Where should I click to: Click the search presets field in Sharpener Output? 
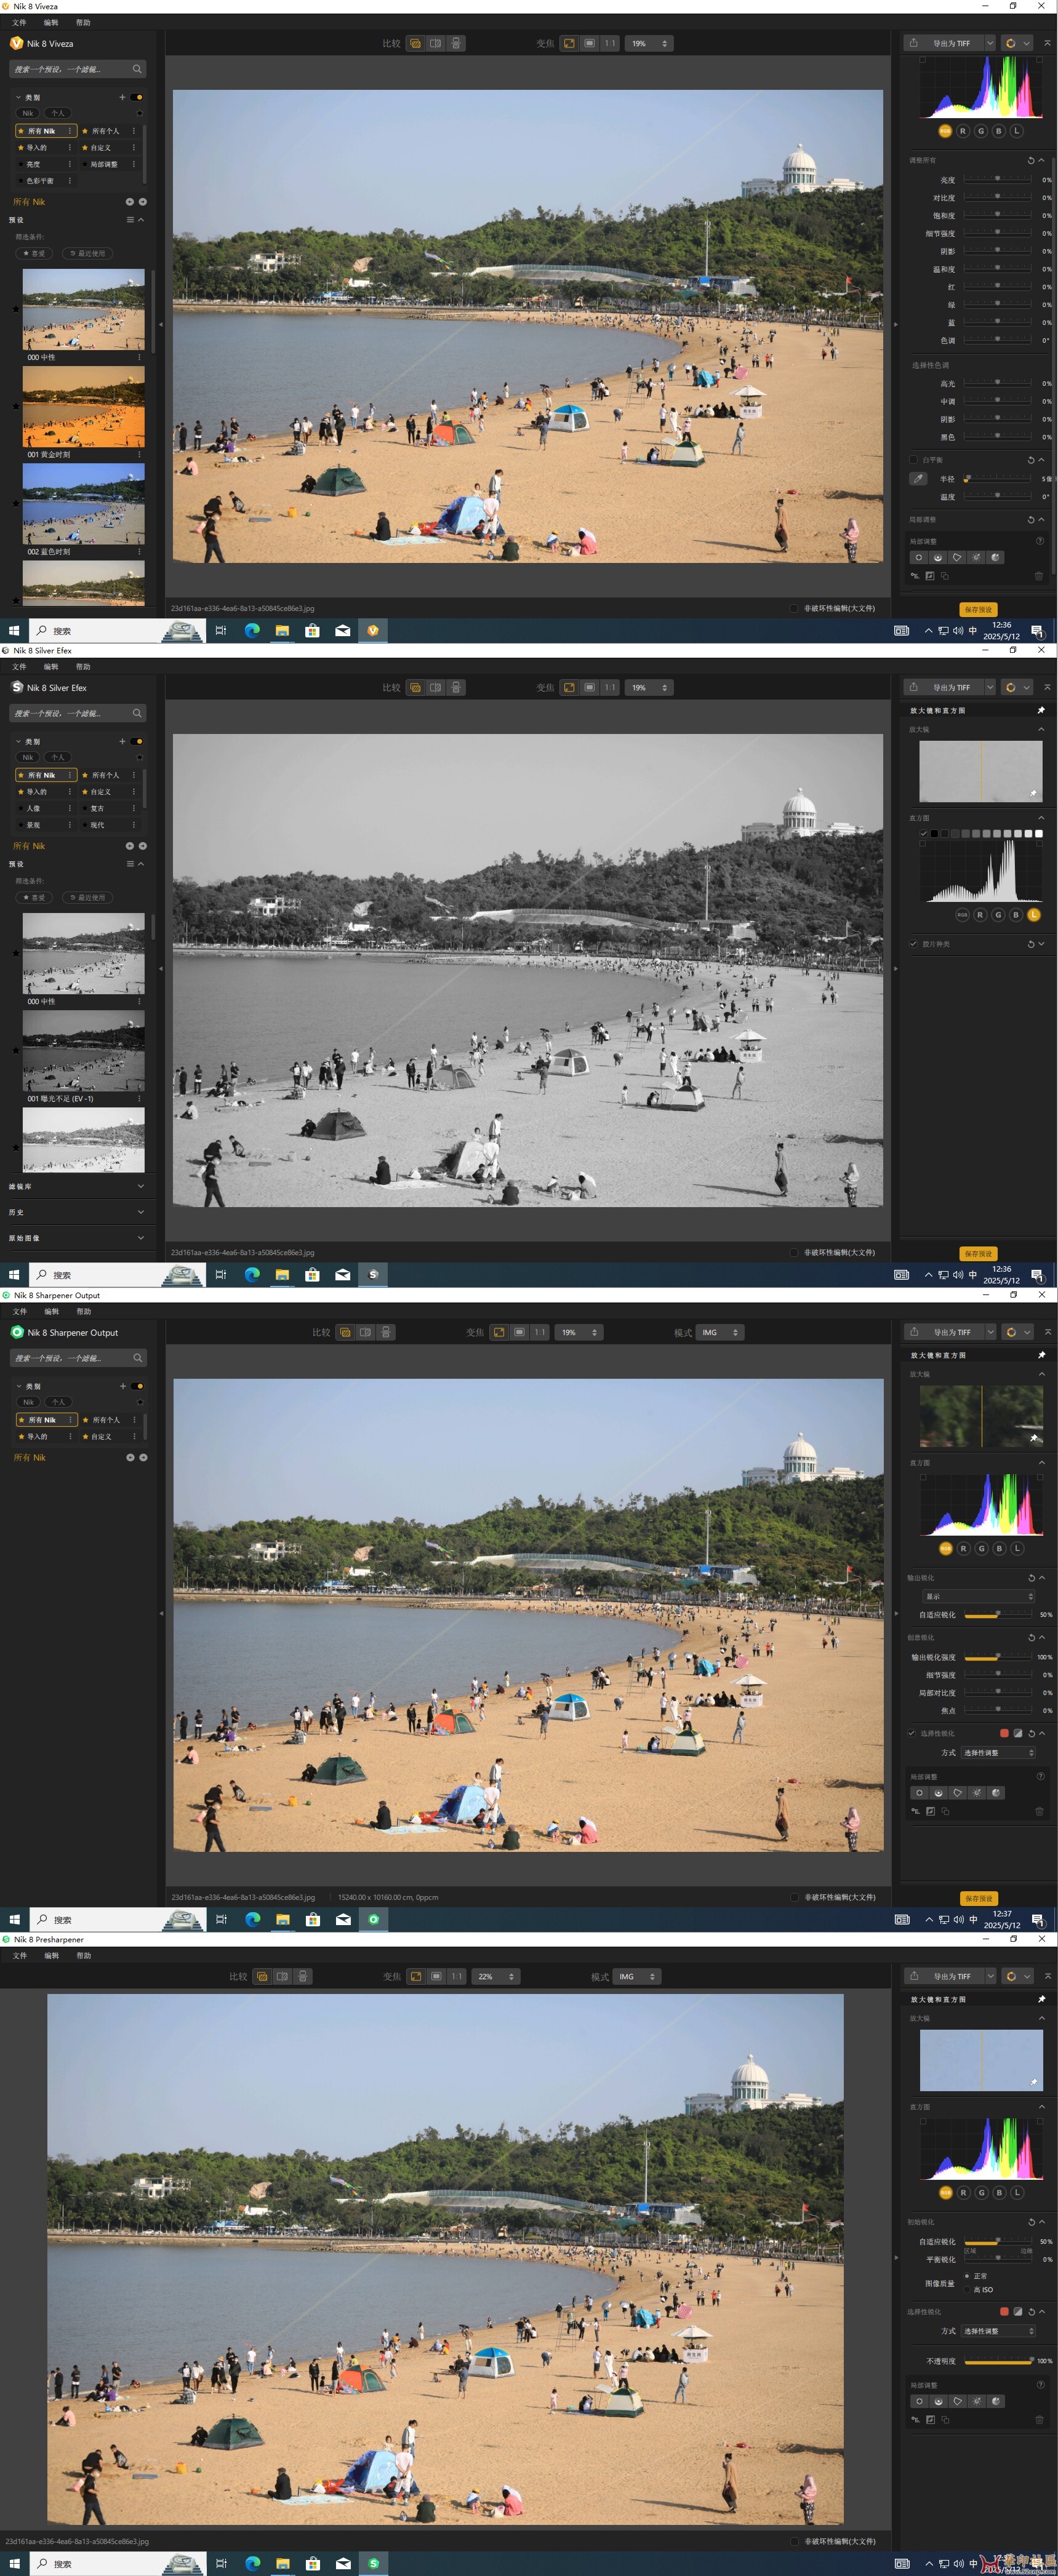click(78, 1358)
